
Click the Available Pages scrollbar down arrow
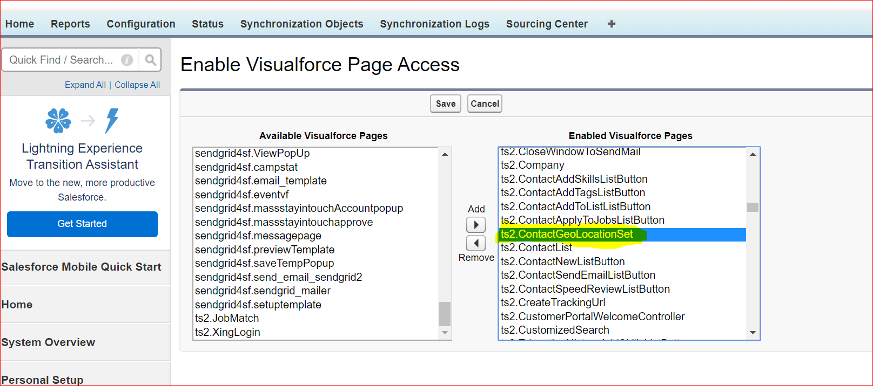445,333
